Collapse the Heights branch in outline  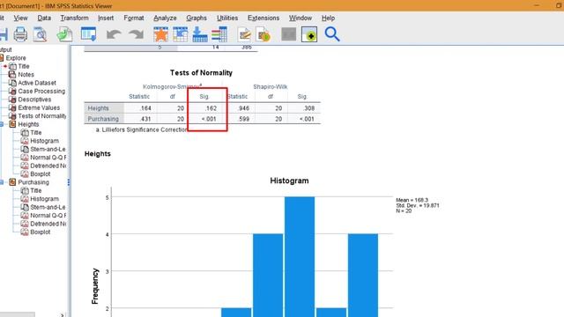coord(2,124)
